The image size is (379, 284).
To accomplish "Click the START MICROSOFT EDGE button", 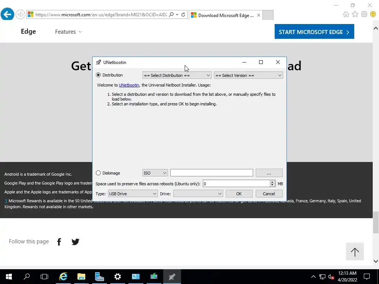I will (x=314, y=31).
